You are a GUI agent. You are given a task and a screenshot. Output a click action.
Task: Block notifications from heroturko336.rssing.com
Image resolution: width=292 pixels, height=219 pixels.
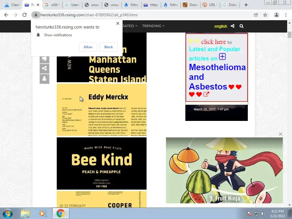109,47
